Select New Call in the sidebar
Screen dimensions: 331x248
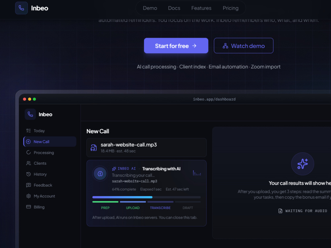(50, 142)
